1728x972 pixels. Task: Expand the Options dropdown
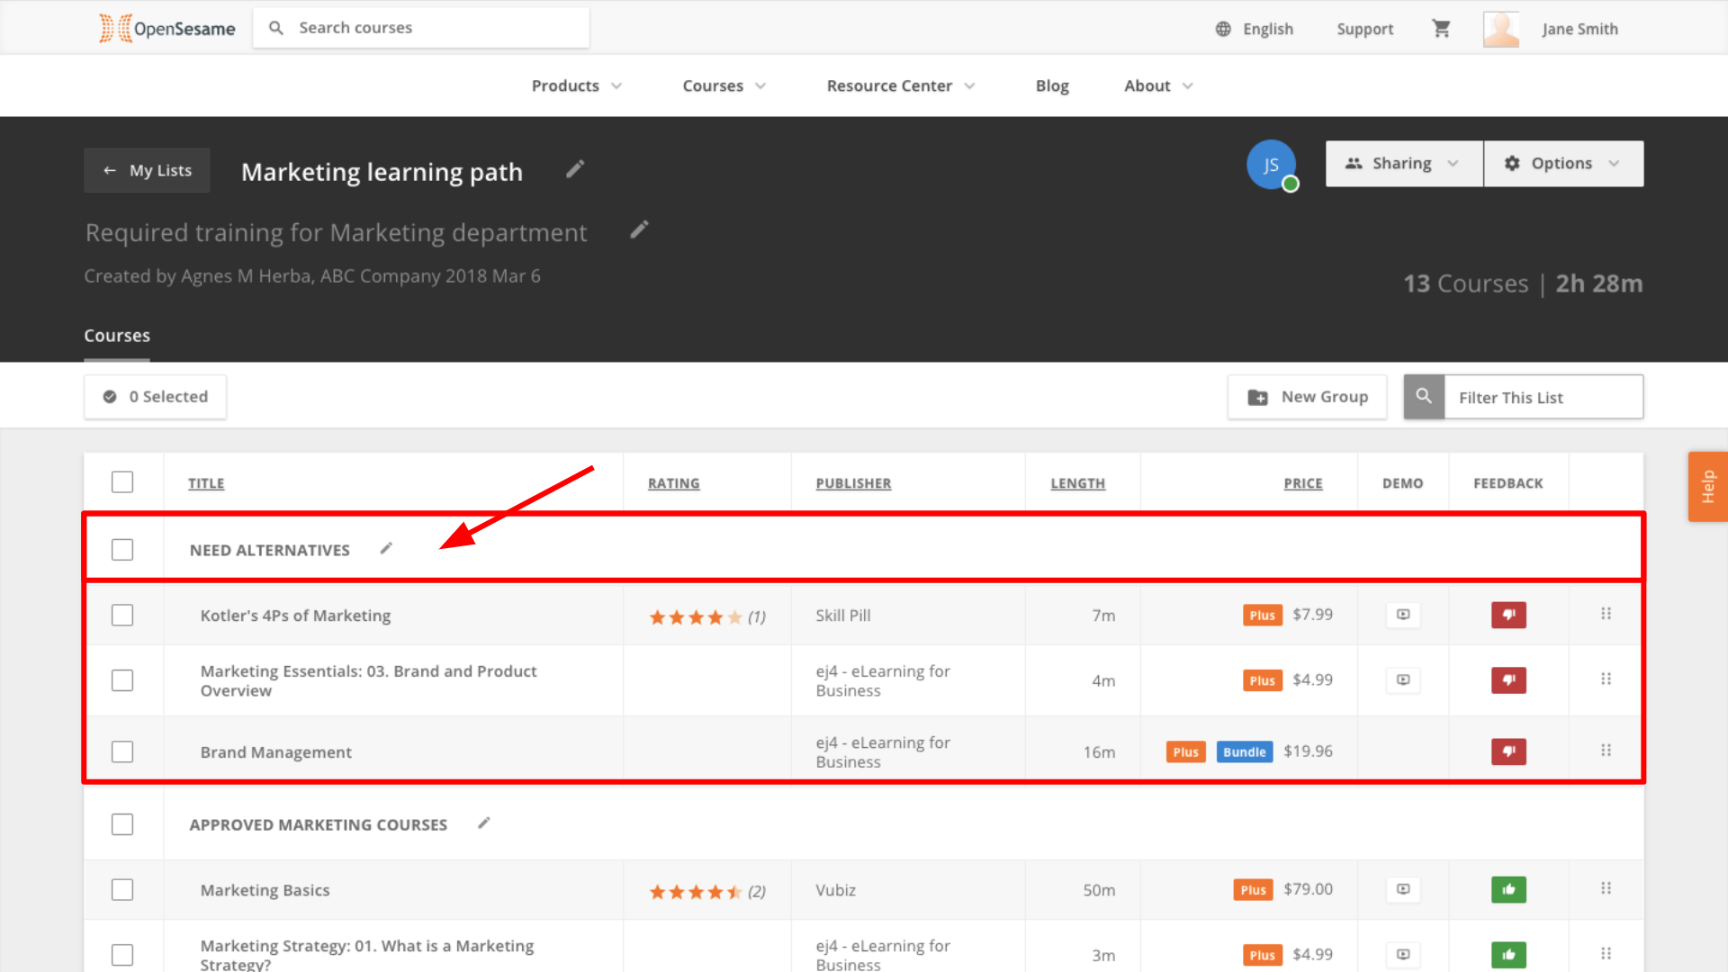click(x=1563, y=164)
